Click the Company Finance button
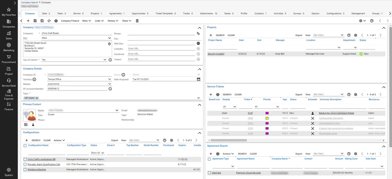 click(70, 21)
